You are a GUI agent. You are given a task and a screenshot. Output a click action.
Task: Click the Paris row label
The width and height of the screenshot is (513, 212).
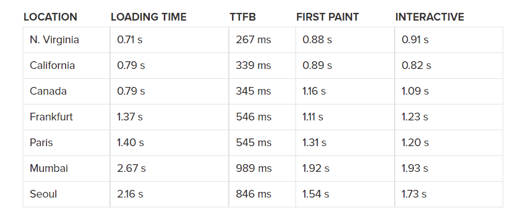coord(41,143)
